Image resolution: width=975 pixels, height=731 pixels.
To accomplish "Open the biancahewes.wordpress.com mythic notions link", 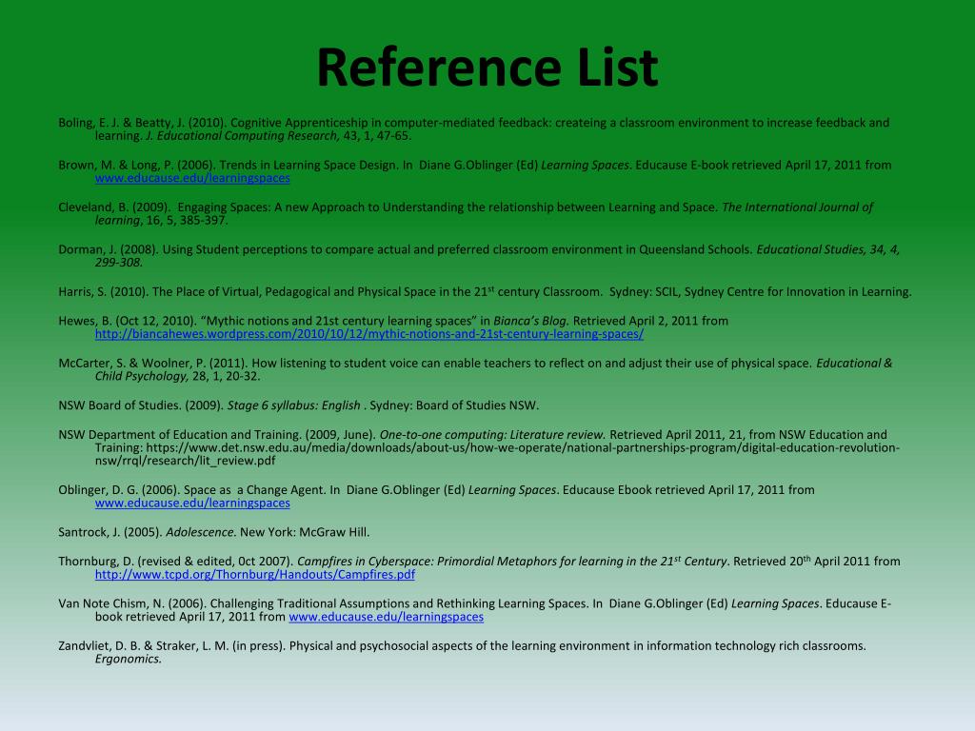I will tap(369, 334).
